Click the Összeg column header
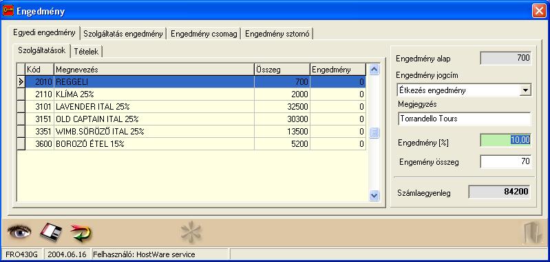Viewport: 550px width, 262px height. pos(282,70)
